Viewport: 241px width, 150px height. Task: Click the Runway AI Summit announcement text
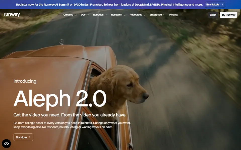pyautogui.click(x=109, y=4)
